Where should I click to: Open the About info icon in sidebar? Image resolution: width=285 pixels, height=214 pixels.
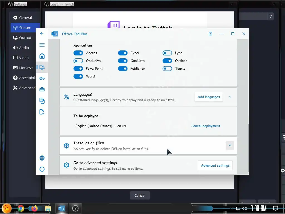(x=42, y=169)
